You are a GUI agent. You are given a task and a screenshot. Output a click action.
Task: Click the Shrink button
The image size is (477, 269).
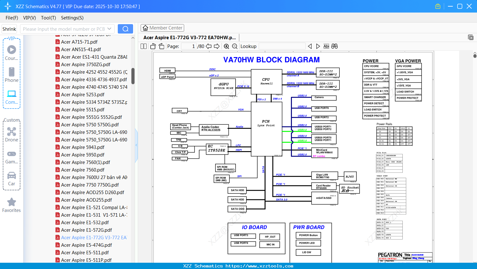[9, 29]
